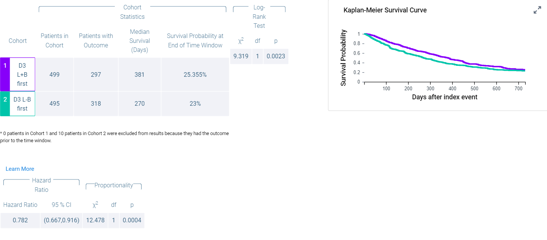547x240 pixels.
Task: Expand the Kaplan-Meier chart to fullscreen
Action: click(537, 11)
